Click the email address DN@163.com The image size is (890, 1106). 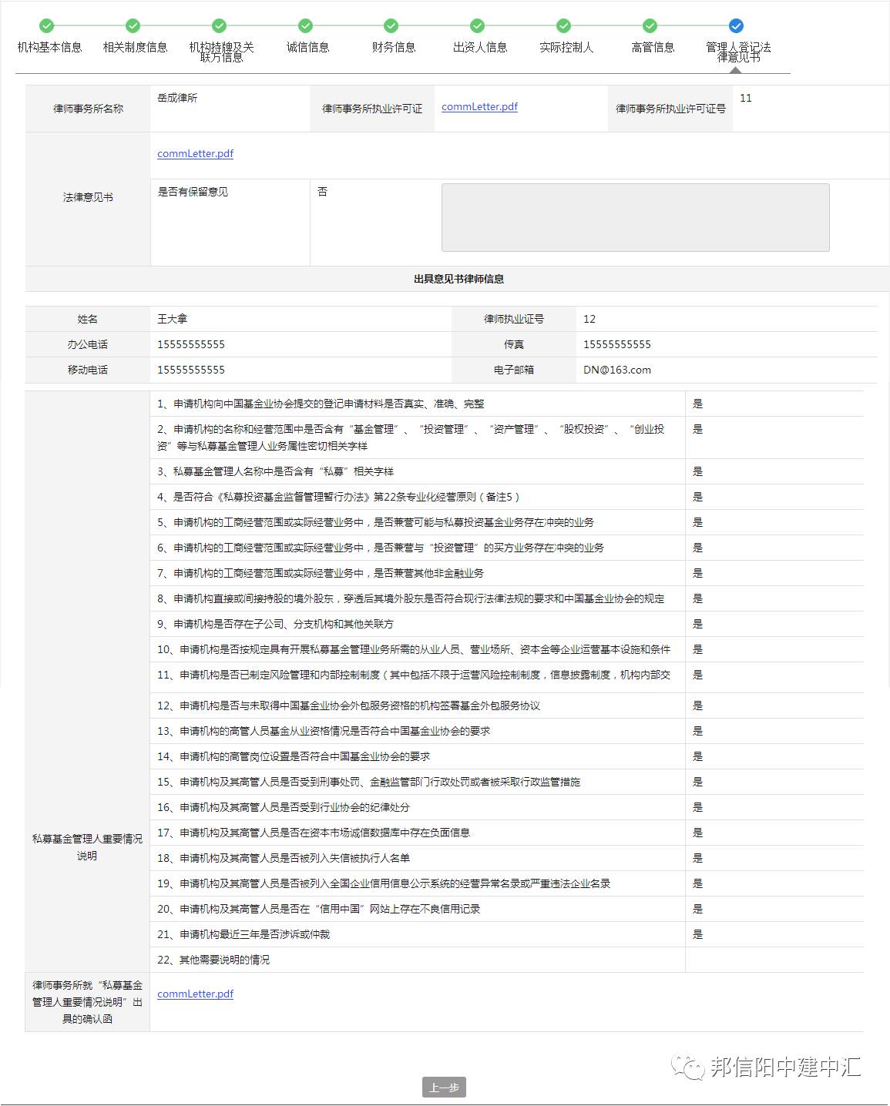click(616, 370)
